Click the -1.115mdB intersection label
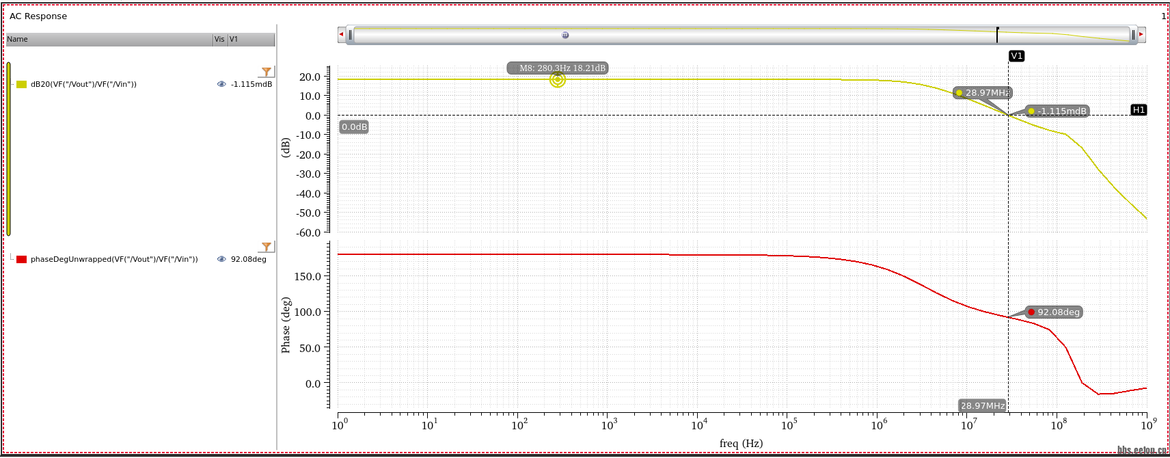Screen dimensions: 1170x458 pyautogui.click(x=1058, y=111)
